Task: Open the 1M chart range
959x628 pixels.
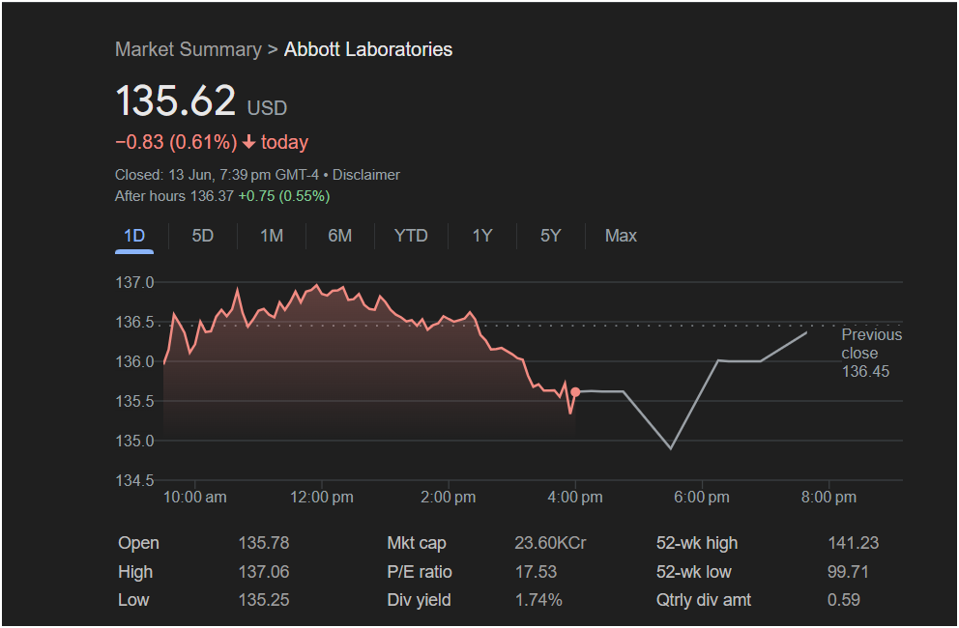Action: click(x=272, y=236)
